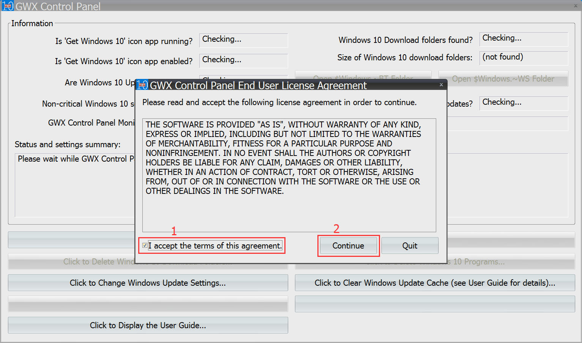Viewport: 582px width, 343px height.
Task: Click the 'icon app running?' Checking field
Action: click(243, 40)
